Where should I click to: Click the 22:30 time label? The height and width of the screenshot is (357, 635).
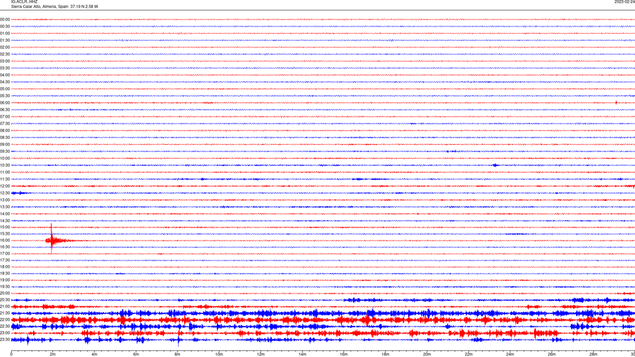coord(5,326)
